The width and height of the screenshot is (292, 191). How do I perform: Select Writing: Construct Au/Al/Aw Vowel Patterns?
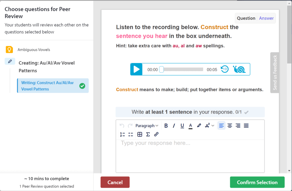pos(53,86)
